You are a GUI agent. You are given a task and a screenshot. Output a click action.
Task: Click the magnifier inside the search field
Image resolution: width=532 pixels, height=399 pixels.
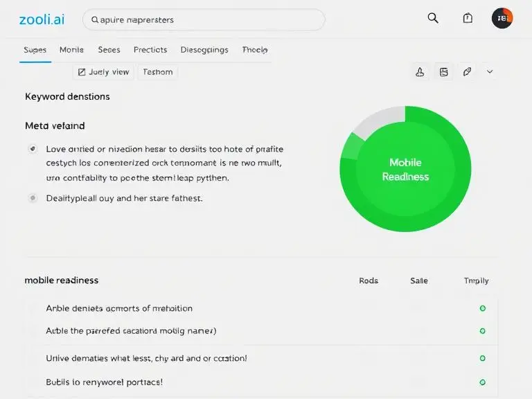point(95,19)
